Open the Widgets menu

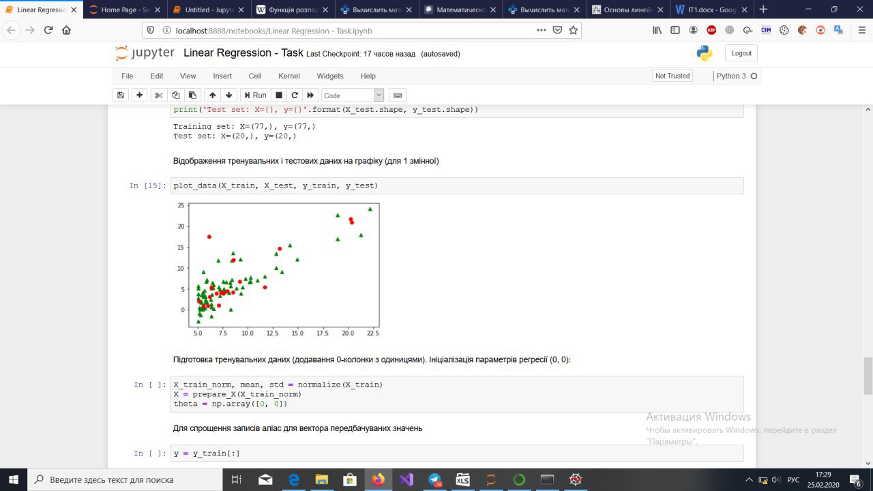coord(330,76)
